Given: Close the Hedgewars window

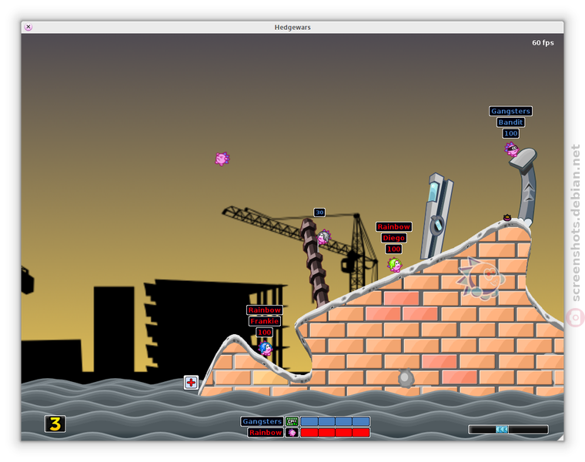Looking at the screenshot, I should tap(28, 27).
